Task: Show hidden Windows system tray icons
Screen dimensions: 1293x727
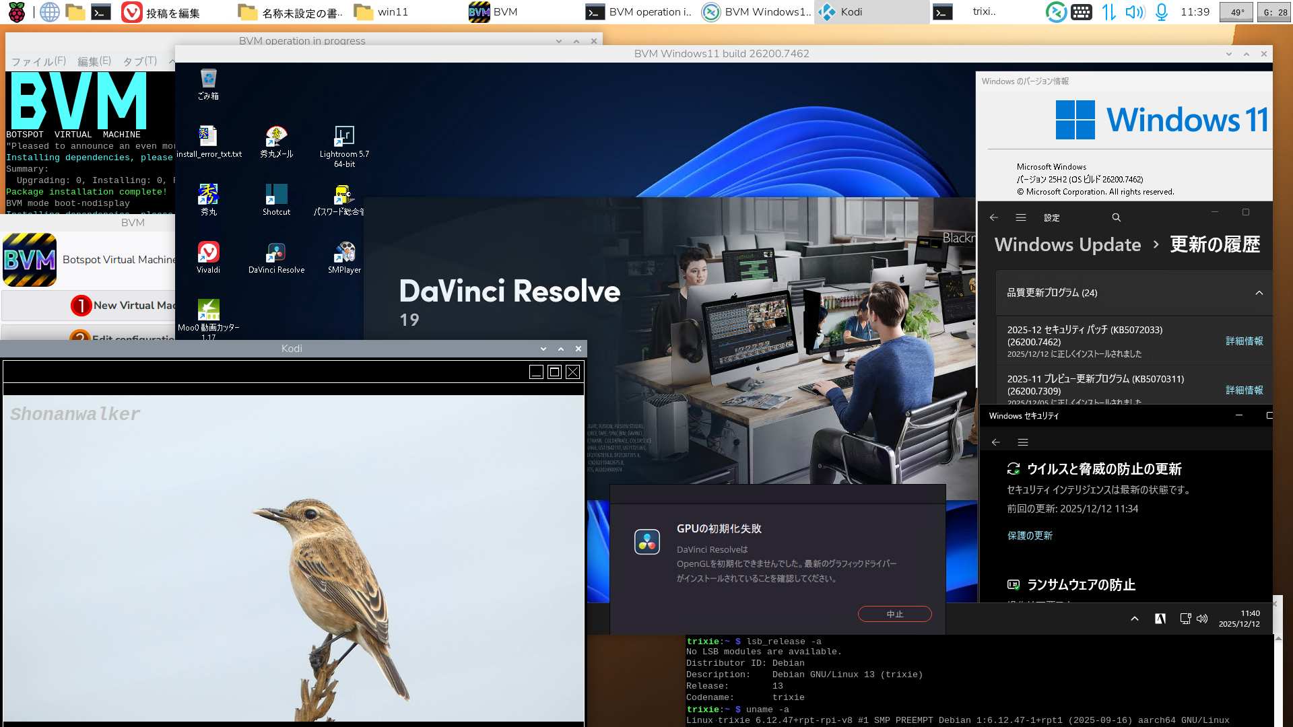Action: 1135,619
